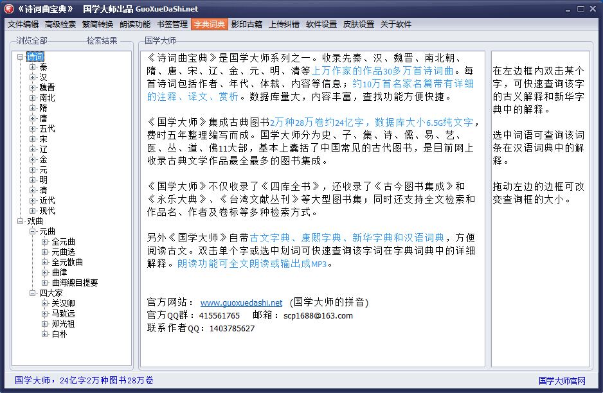Screen dimensions: 603x393
Task: Switch to the 检索结果 tab
Action: [102, 41]
